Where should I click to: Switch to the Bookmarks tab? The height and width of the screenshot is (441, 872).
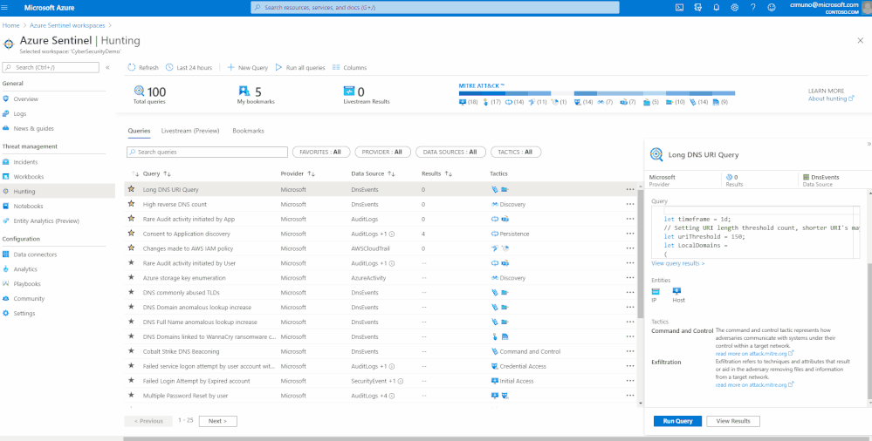248,131
